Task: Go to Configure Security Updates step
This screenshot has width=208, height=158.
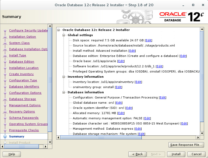Action: 28,30
